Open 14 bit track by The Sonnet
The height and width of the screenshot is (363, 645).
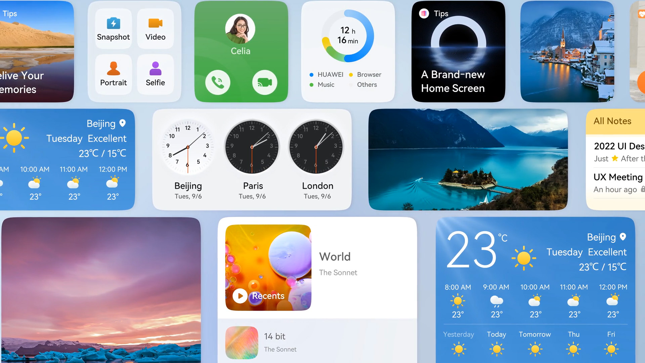point(316,344)
